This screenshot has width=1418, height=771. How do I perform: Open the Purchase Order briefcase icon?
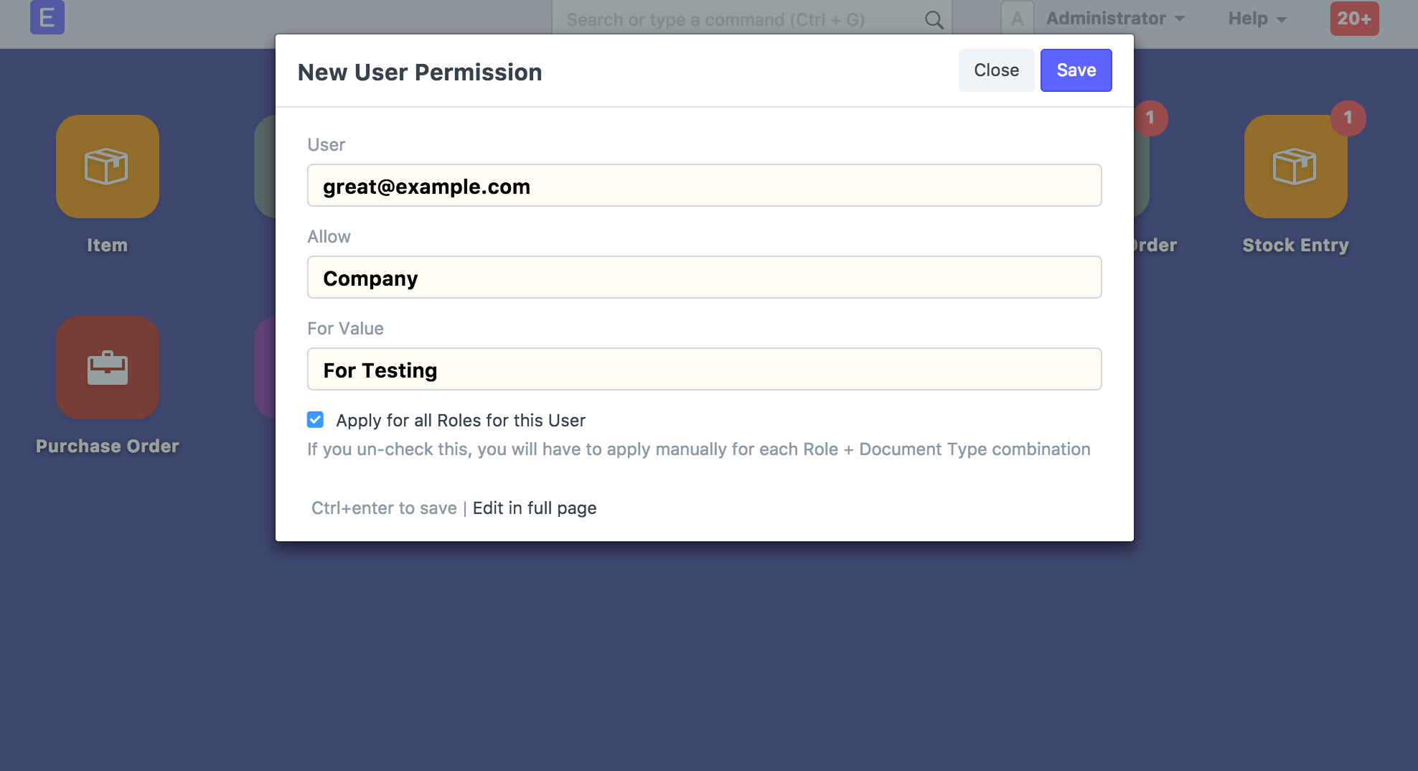pyautogui.click(x=108, y=368)
